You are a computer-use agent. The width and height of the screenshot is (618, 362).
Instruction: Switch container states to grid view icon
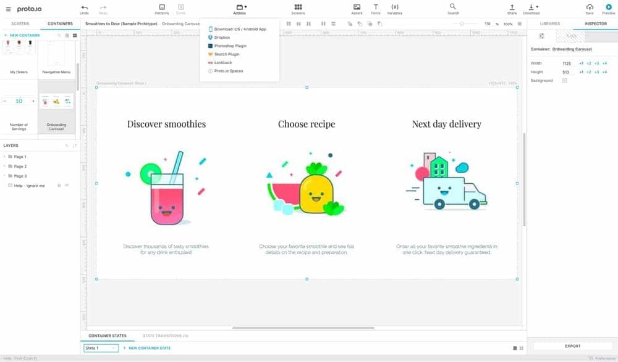[x=522, y=348]
